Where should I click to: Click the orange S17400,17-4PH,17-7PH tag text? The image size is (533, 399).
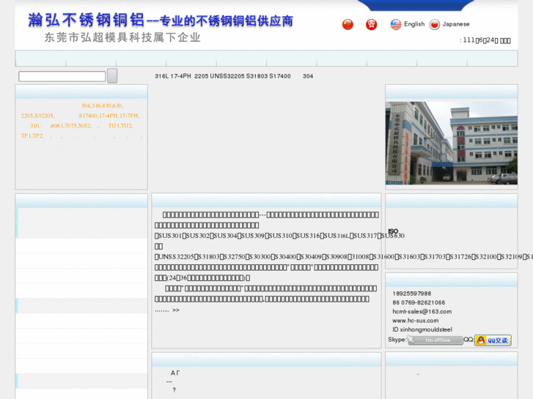pos(109,116)
